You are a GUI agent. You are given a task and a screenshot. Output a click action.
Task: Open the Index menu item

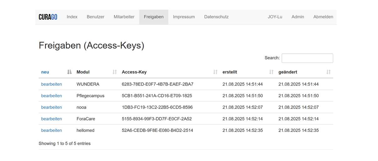tap(72, 17)
